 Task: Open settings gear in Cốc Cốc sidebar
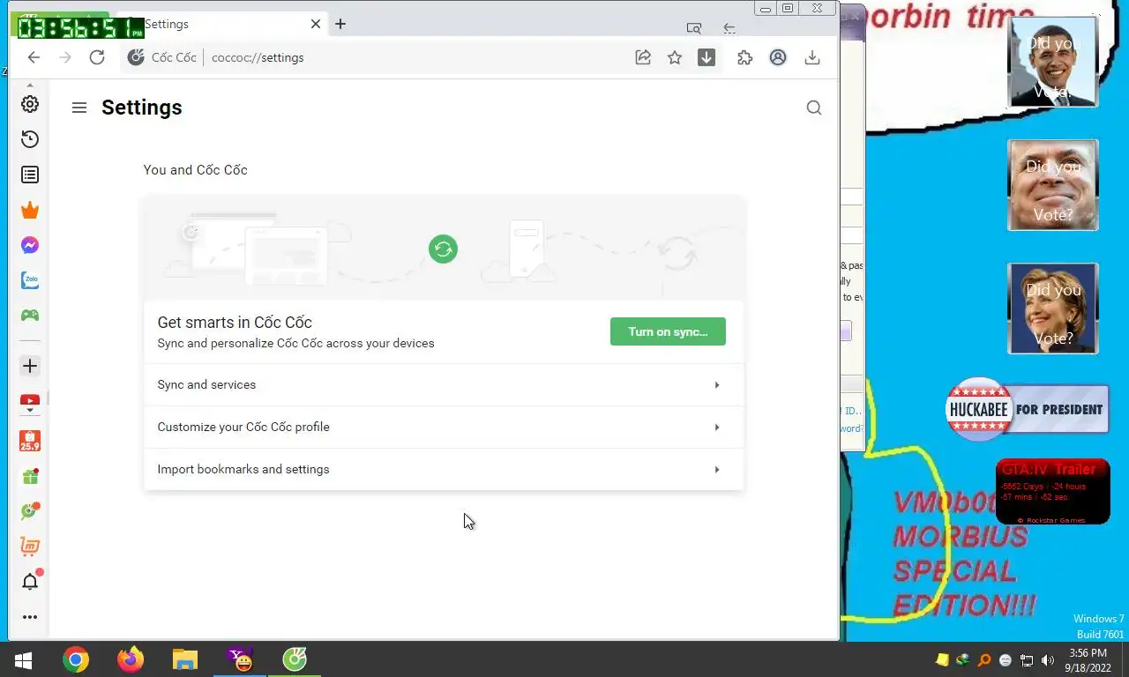click(30, 104)
